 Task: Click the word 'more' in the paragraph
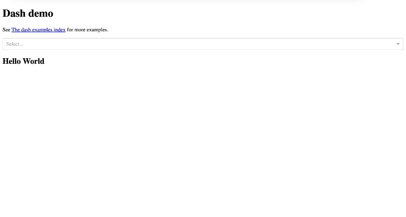80,30
